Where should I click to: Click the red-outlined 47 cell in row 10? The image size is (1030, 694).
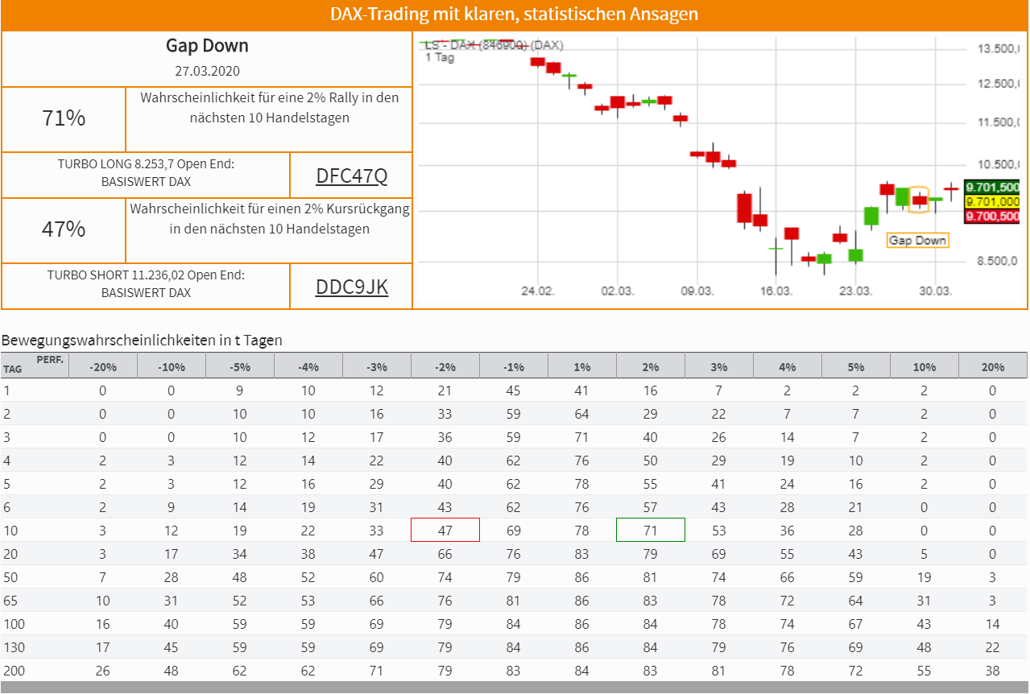tap(445, 531)
